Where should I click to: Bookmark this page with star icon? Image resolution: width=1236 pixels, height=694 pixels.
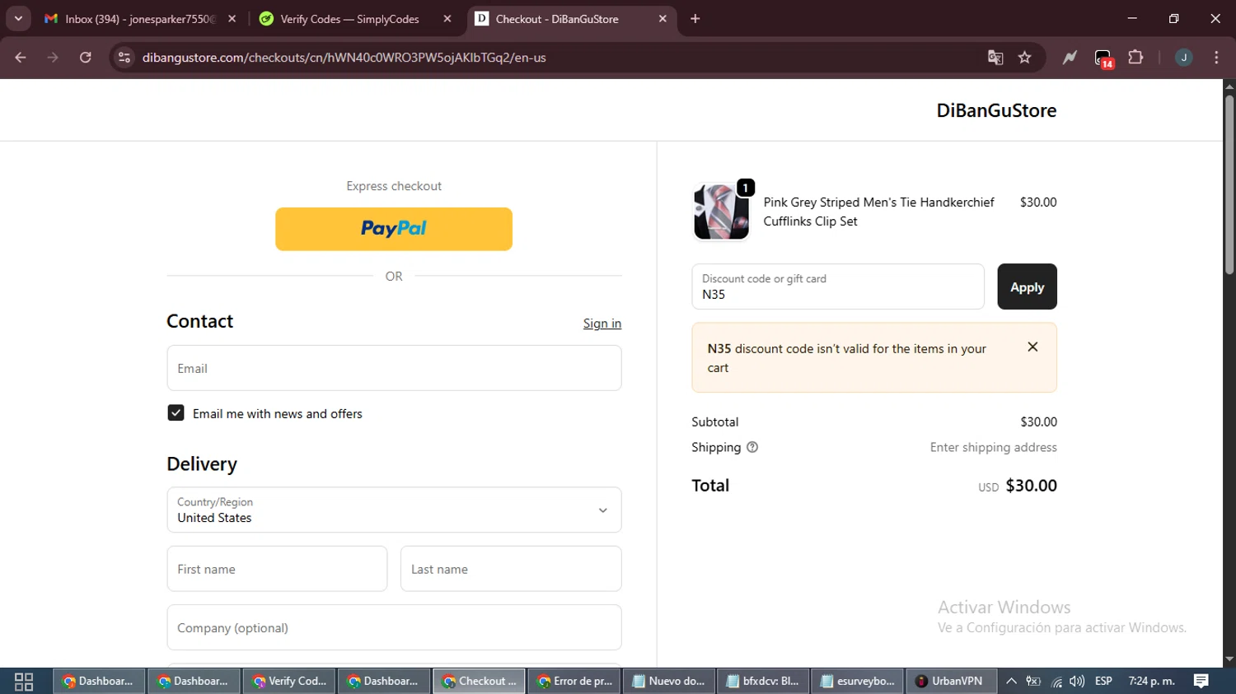(1024, 58)
